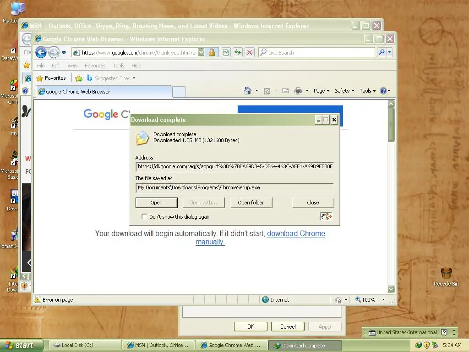Click the yellow security shield tray icon

coord(426,345)
